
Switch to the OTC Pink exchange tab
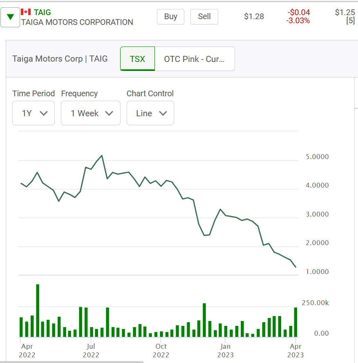coord(195,59)
